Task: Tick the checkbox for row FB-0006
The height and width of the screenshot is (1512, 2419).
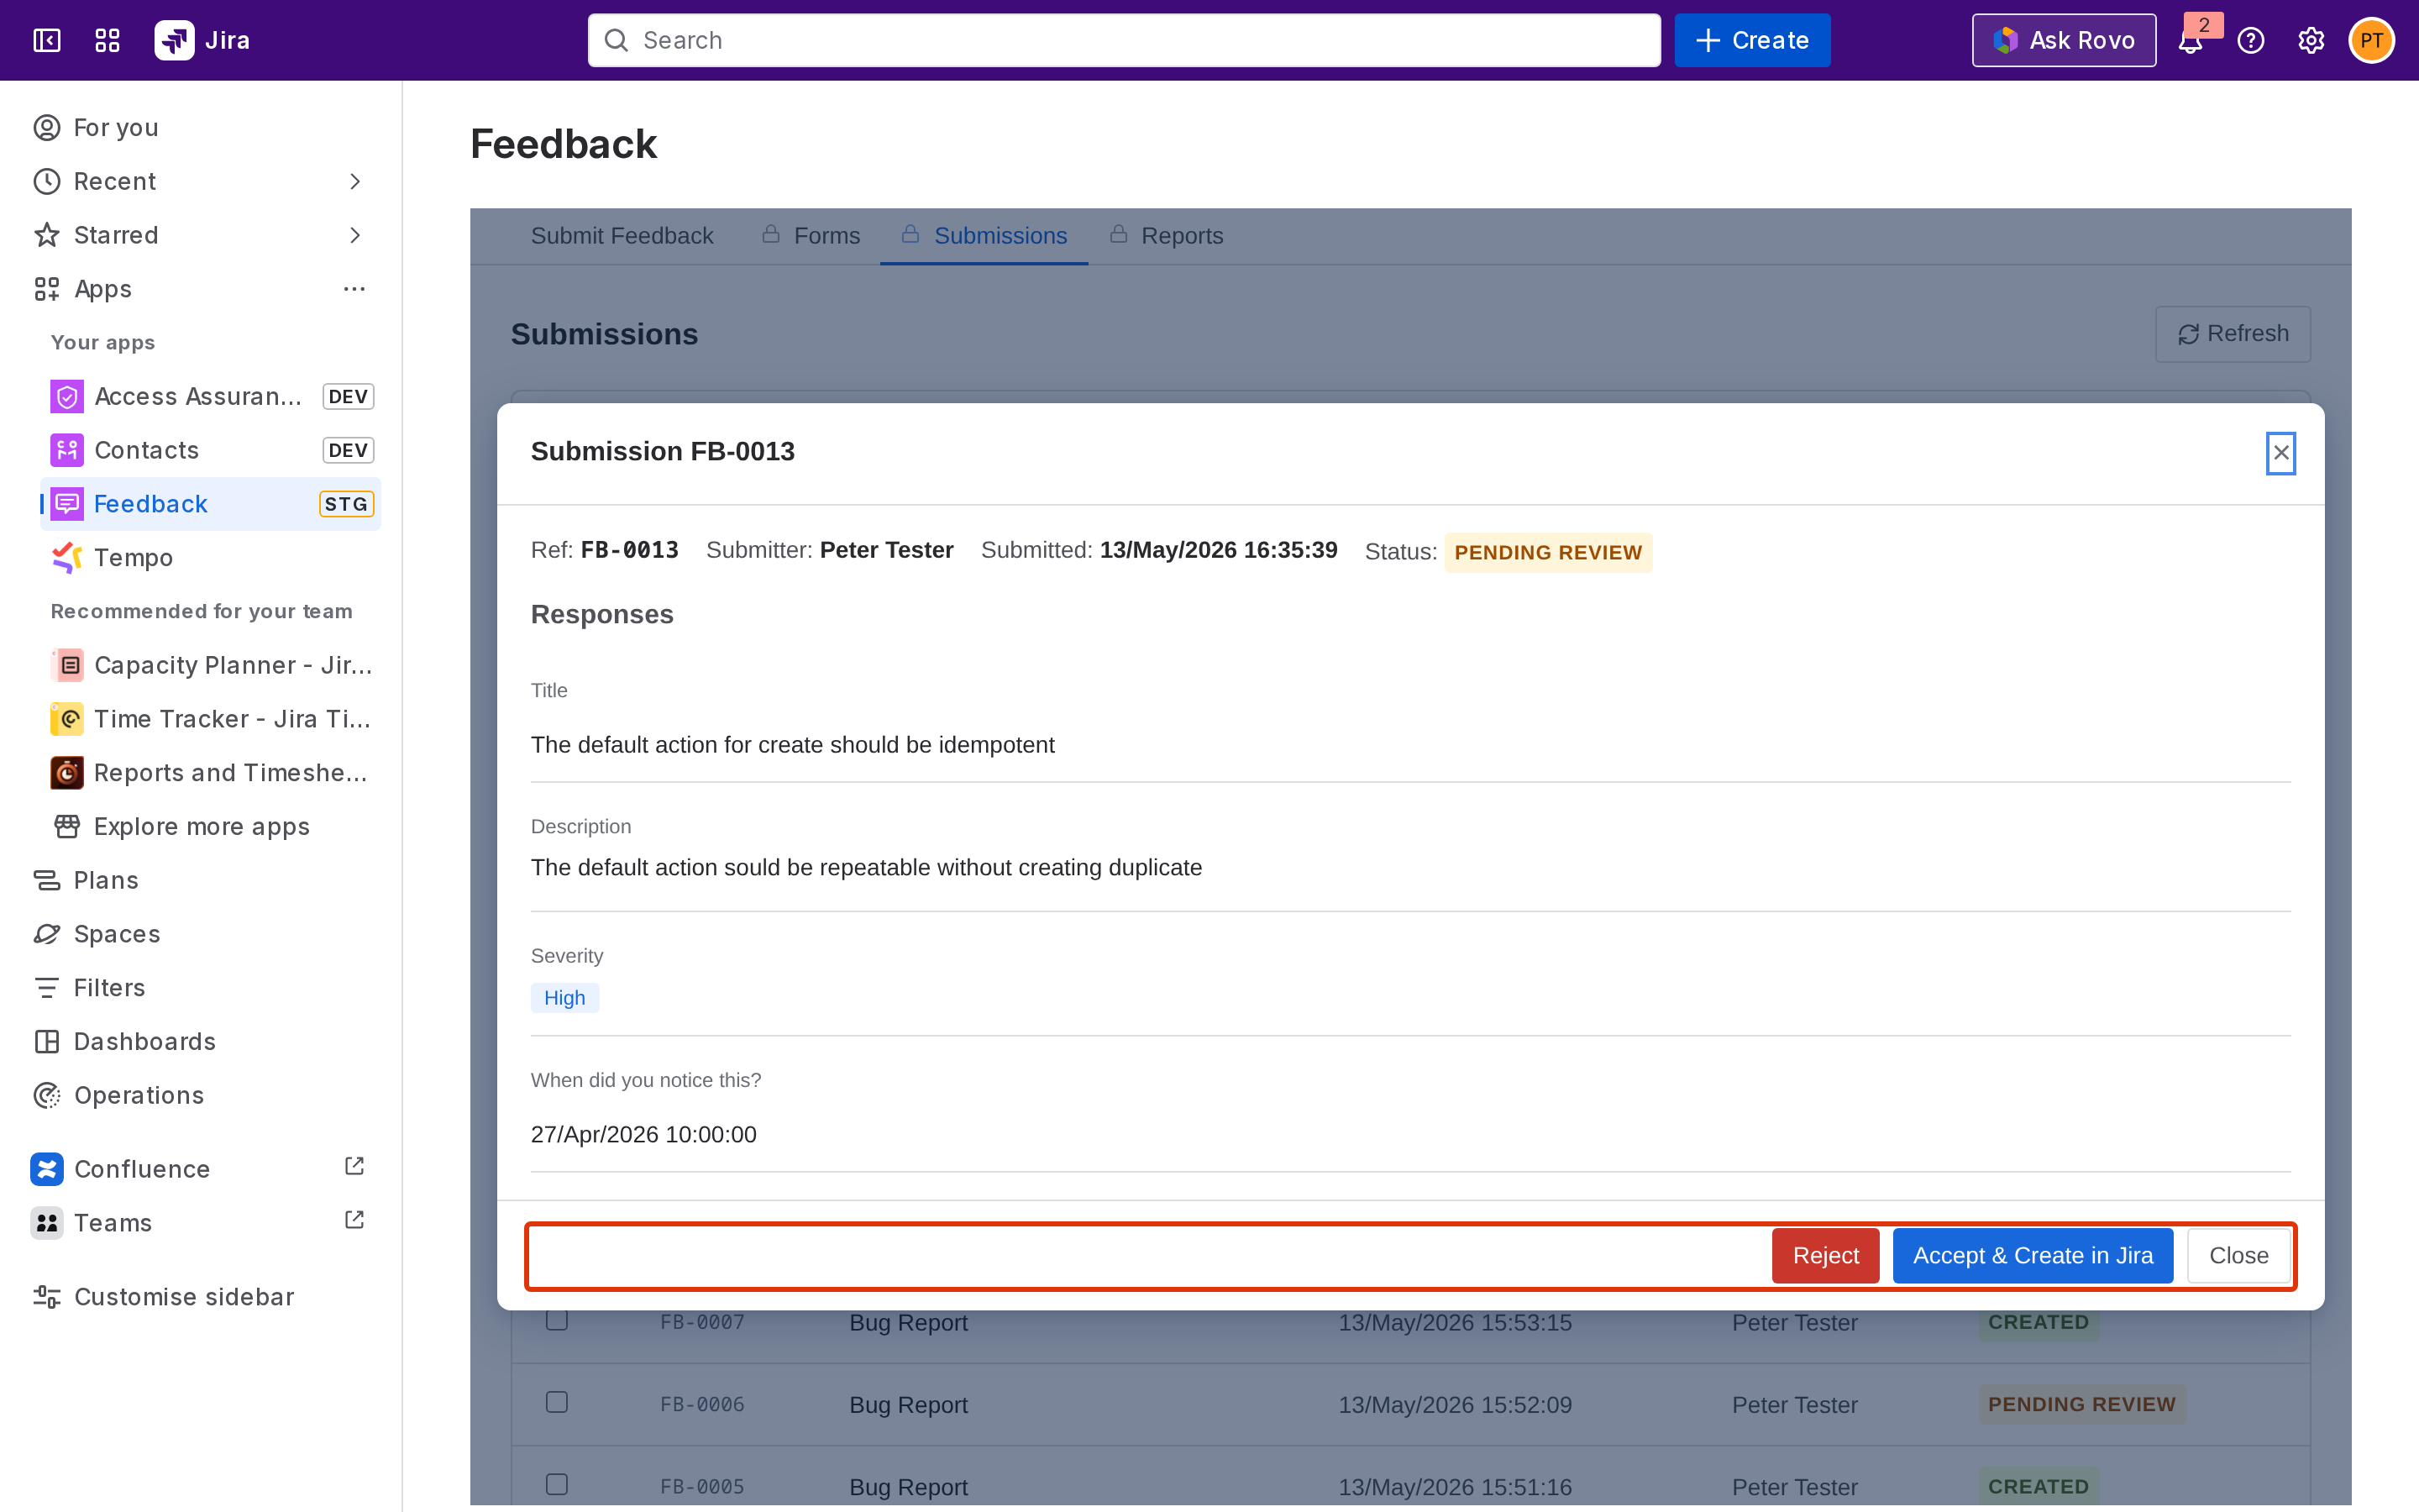Action: [x=557, y=1402]
